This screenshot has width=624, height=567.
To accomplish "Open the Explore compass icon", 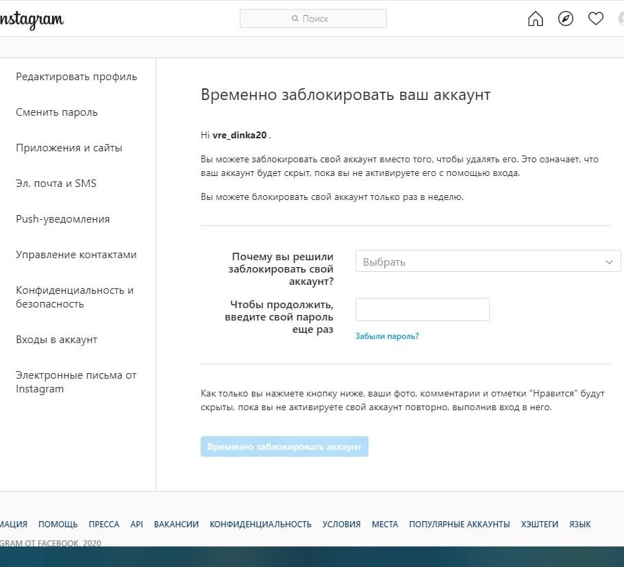I will (566, 18).
